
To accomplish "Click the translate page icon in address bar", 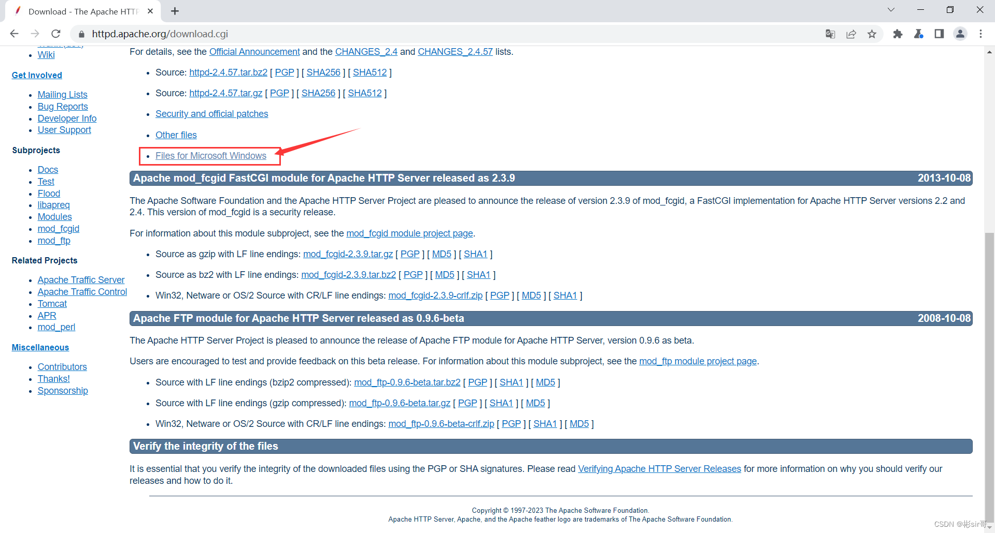I will click(830, 34).
